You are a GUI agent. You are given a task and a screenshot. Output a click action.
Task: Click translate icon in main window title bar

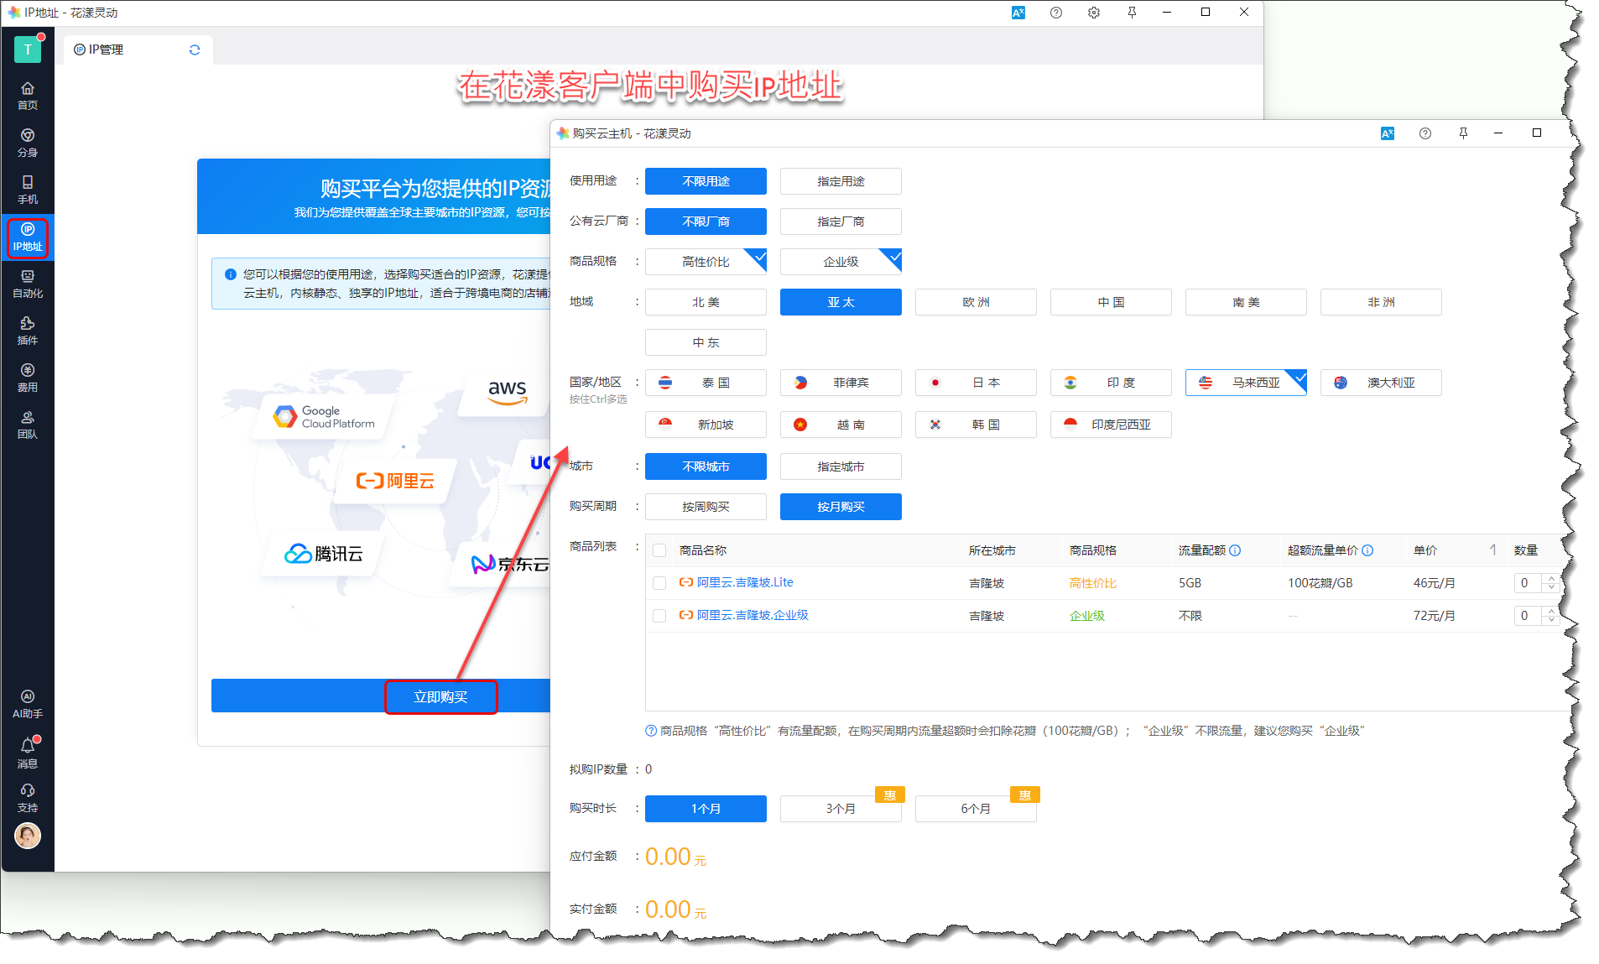[x=1018, y=13]
